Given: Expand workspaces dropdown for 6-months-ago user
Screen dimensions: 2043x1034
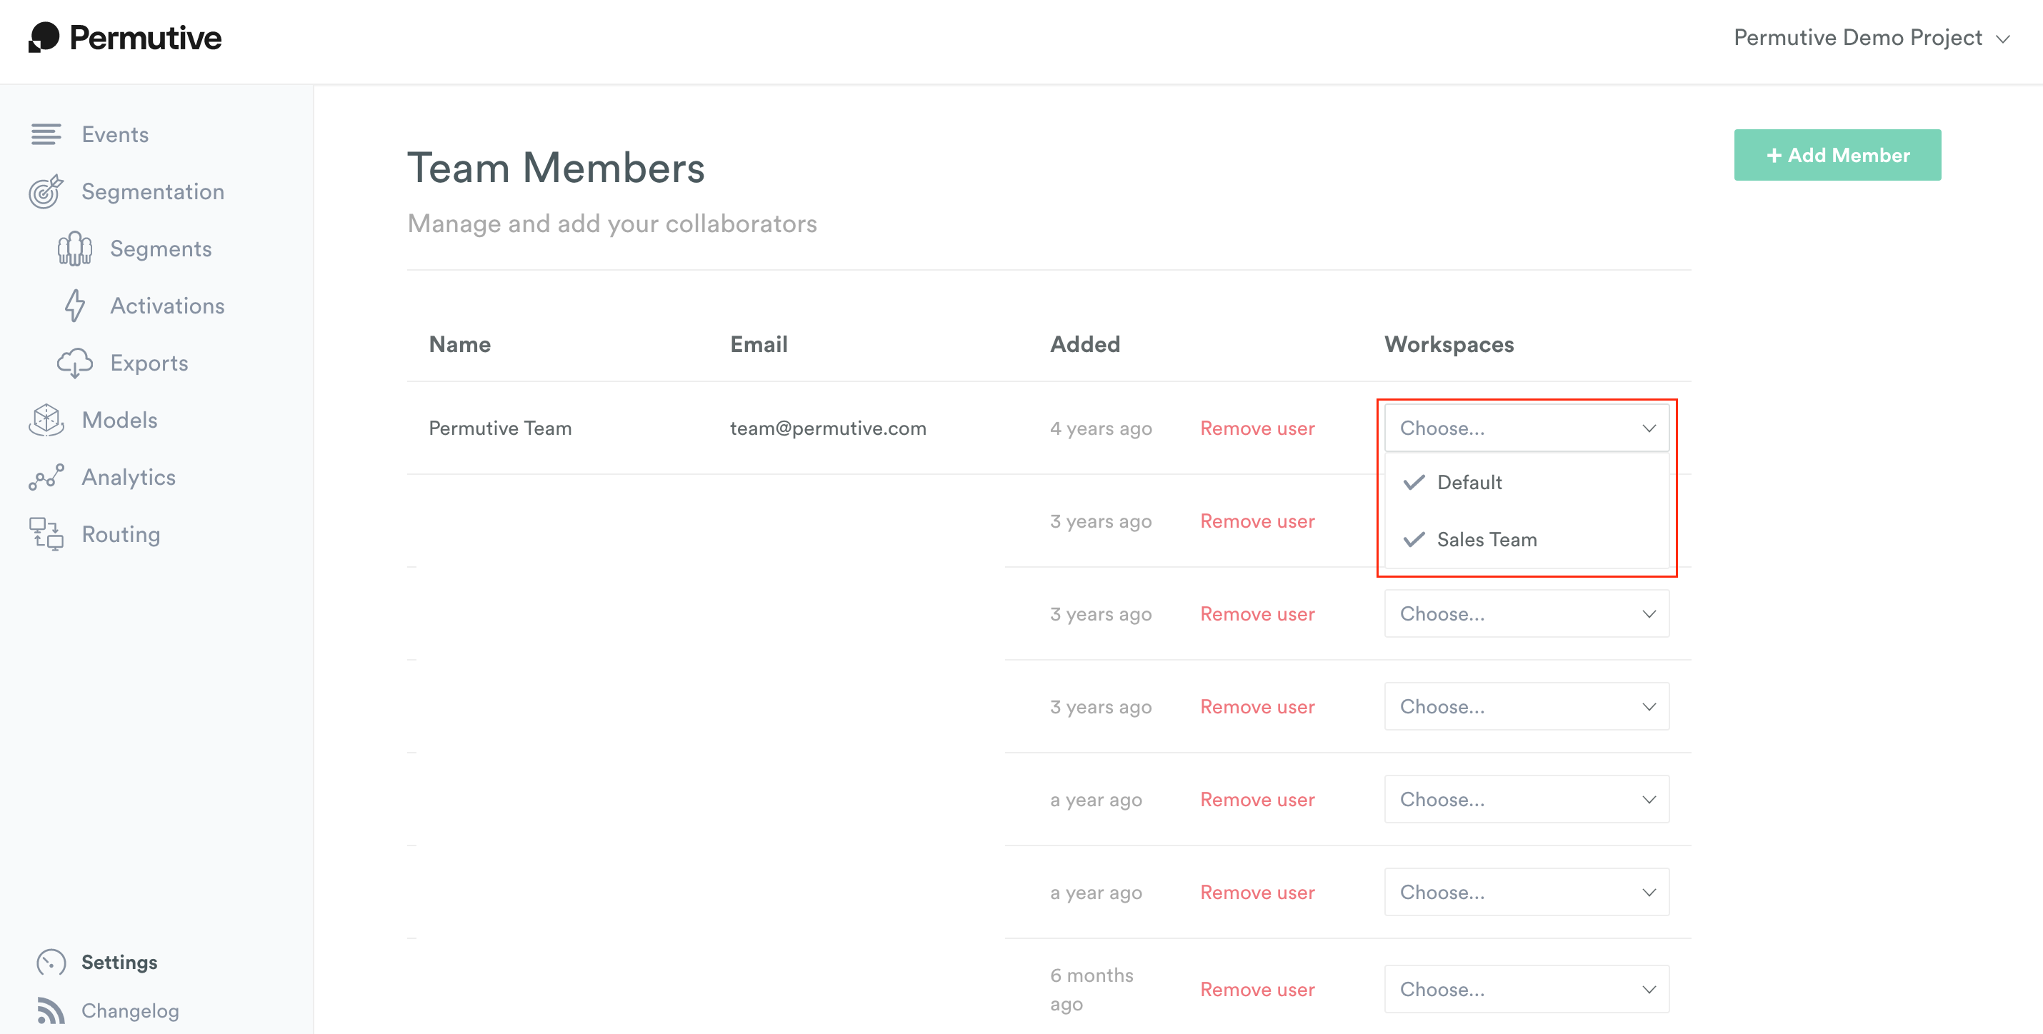Looking at the screenshot, I should click(x=1527, y=989).
